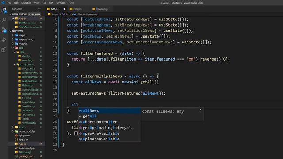Open HorizotalList.js in components
The image size is (283, 159).
pos(27,89)
